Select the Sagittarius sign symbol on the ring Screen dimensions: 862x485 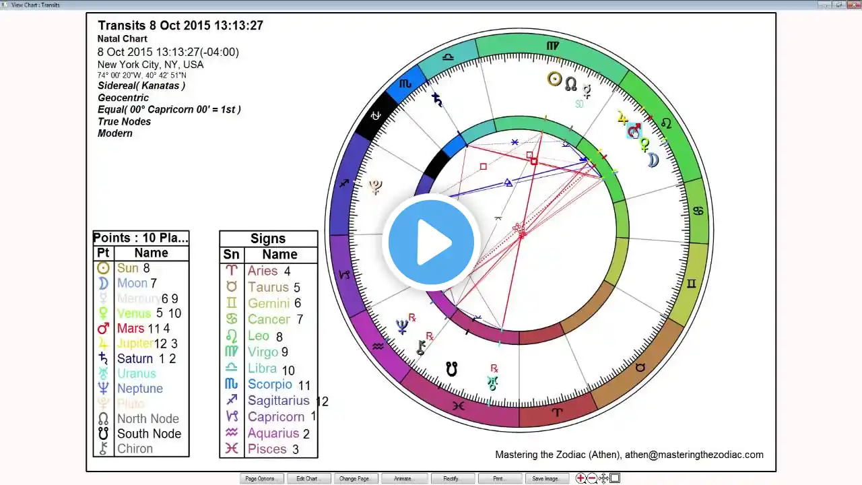345,183
